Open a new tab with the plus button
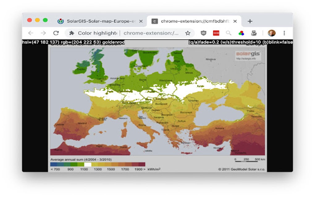This screenshot has width=315, height=197. (250, 21)
